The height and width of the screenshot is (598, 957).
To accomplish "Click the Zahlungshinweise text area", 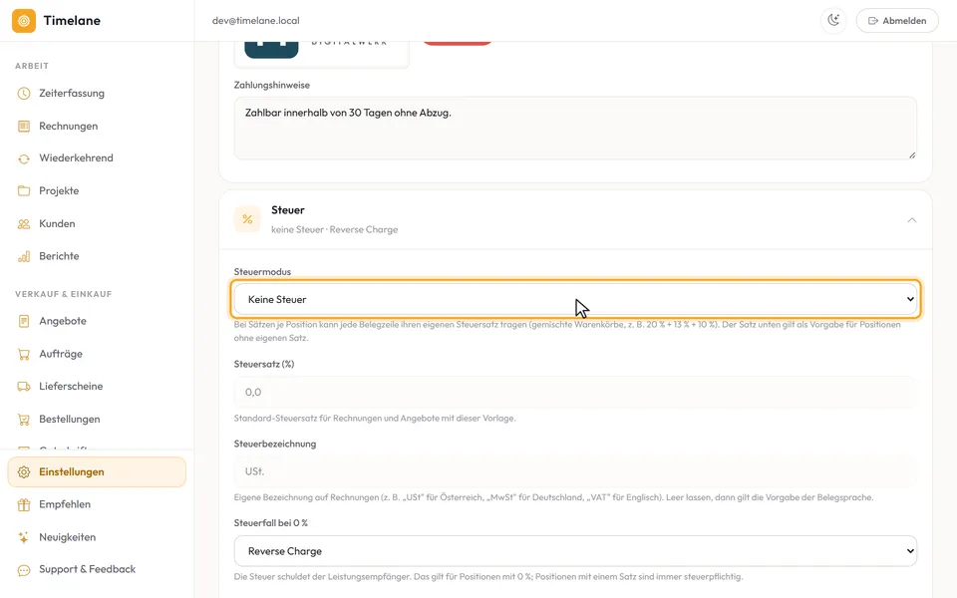I will (x=575, y=129).
